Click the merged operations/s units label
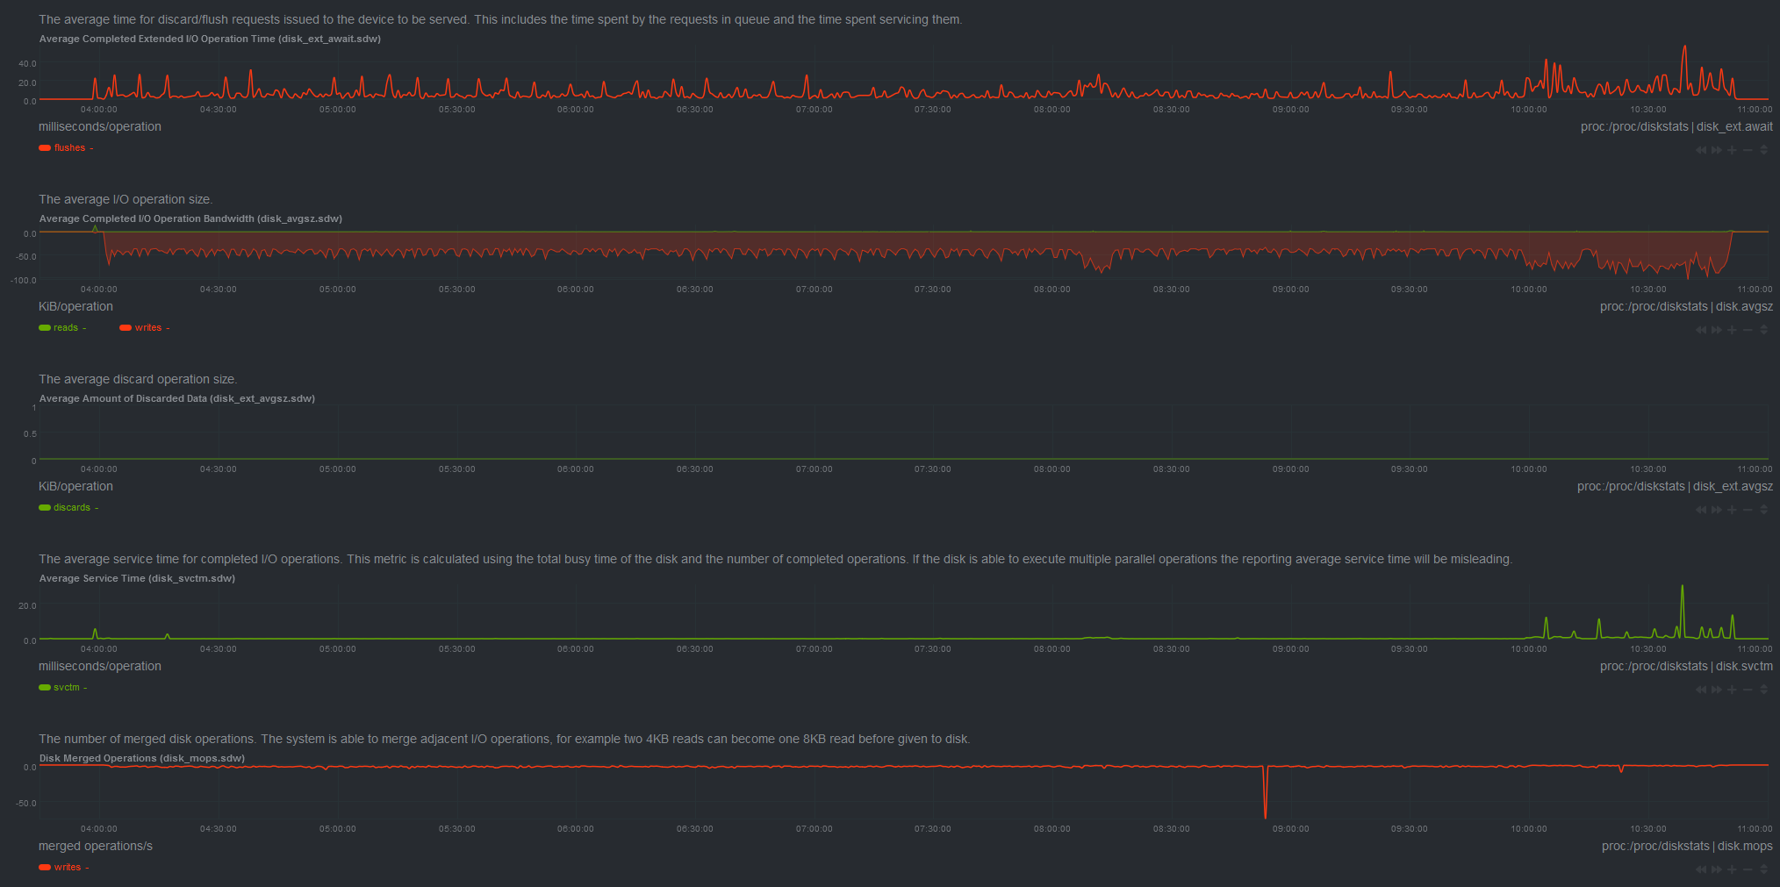 click(96, 847)
